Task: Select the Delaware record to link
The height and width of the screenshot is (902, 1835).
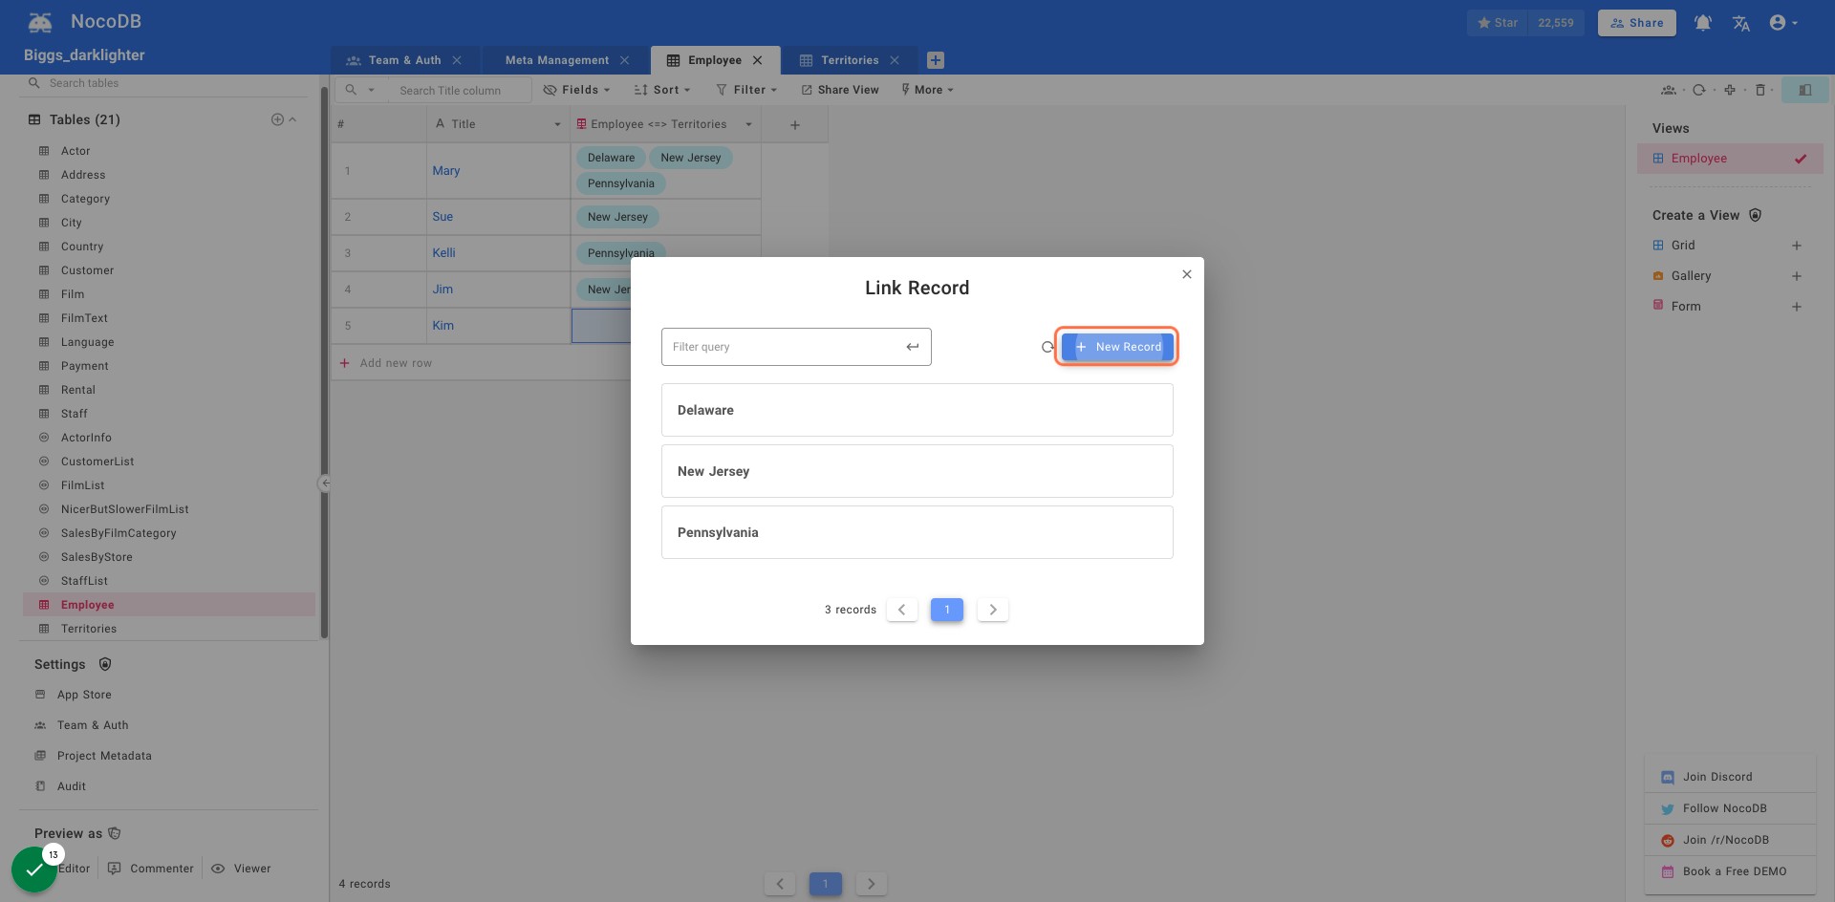Action: [x=917, y=410]
